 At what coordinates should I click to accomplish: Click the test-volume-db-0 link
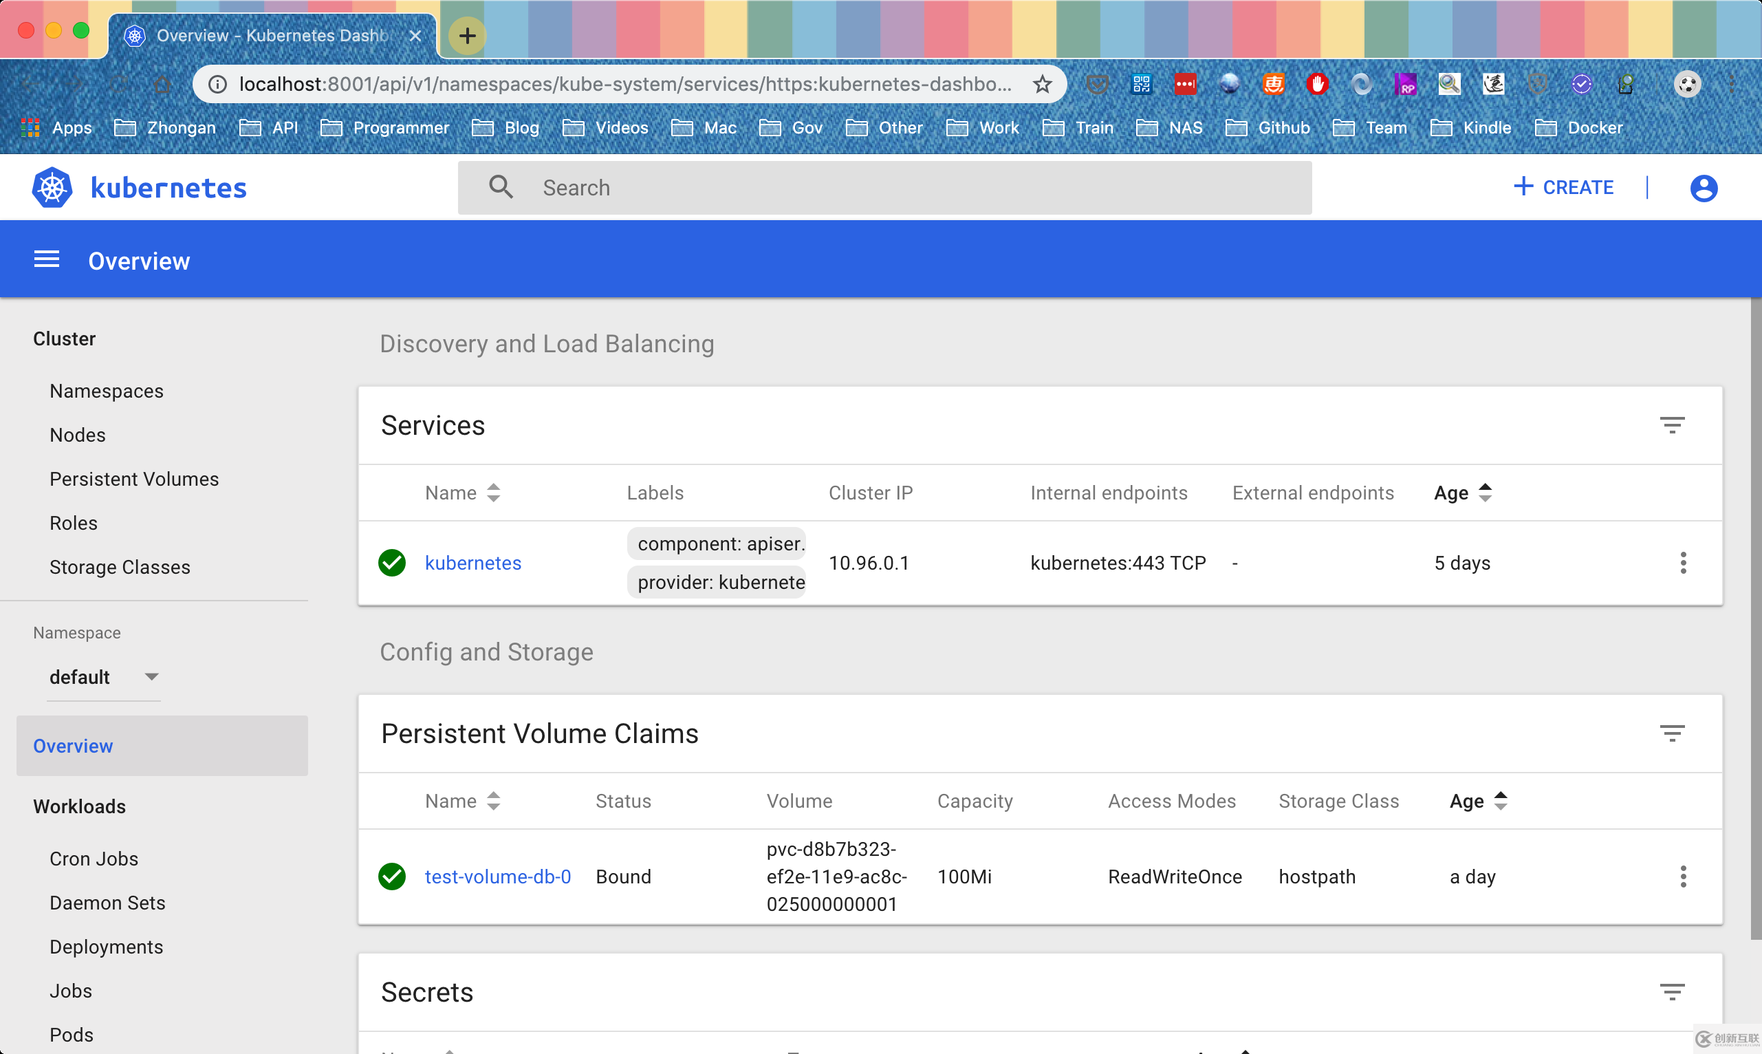pos(498,877)
